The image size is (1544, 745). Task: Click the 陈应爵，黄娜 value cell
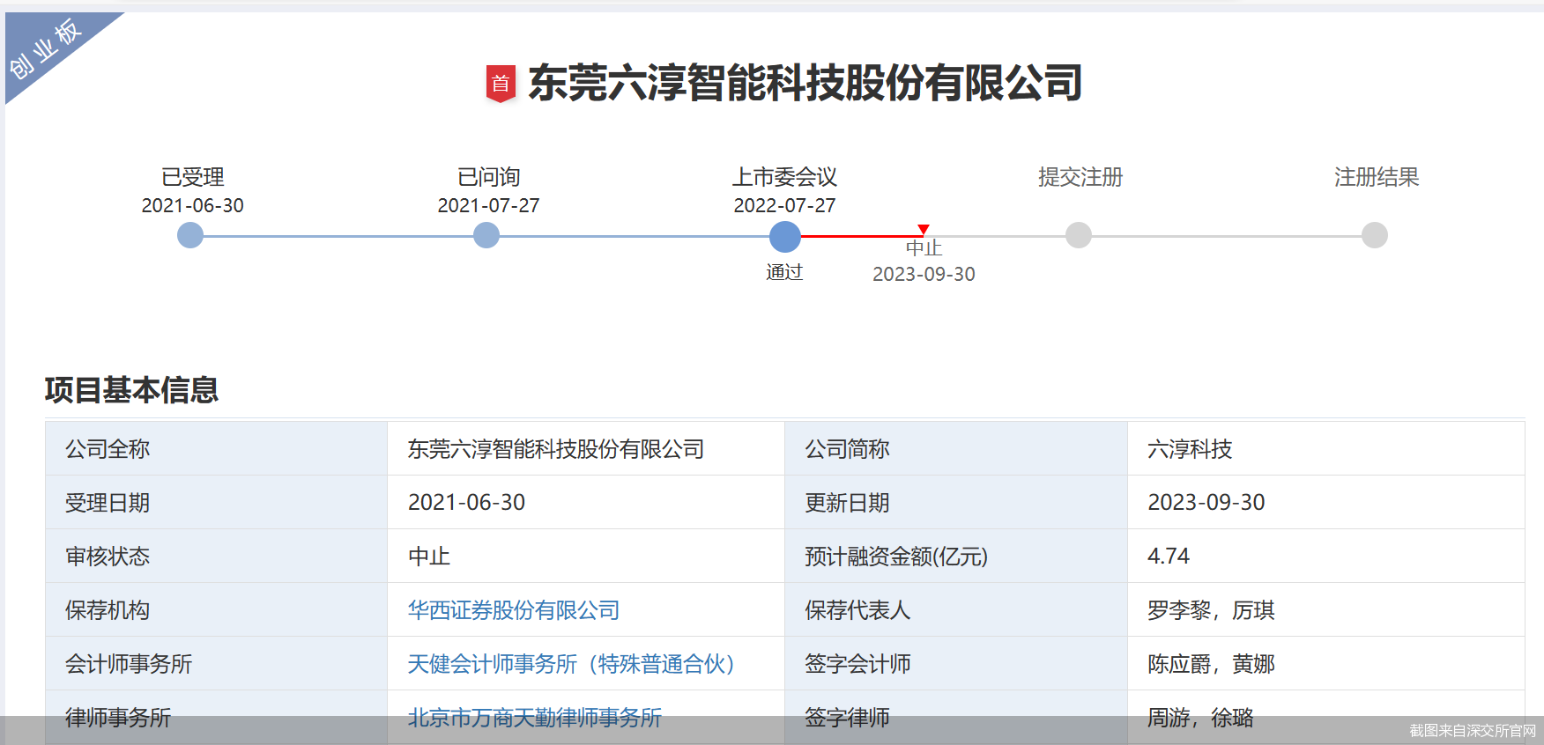[x=1326, y=663]
